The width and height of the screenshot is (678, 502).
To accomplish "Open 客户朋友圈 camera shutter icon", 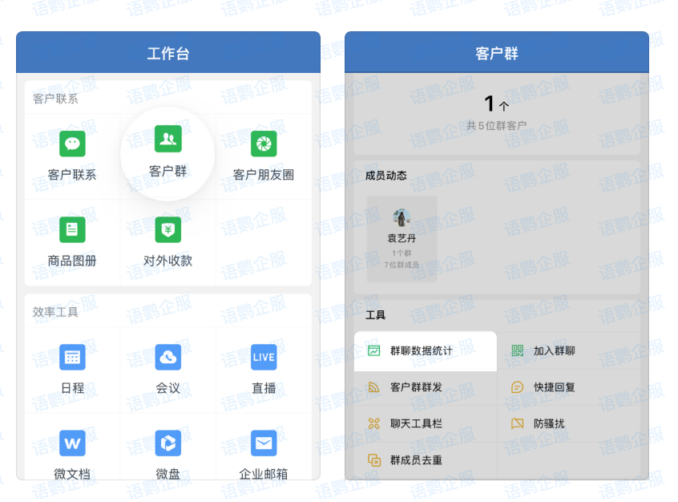I will (x=264, y=144).
